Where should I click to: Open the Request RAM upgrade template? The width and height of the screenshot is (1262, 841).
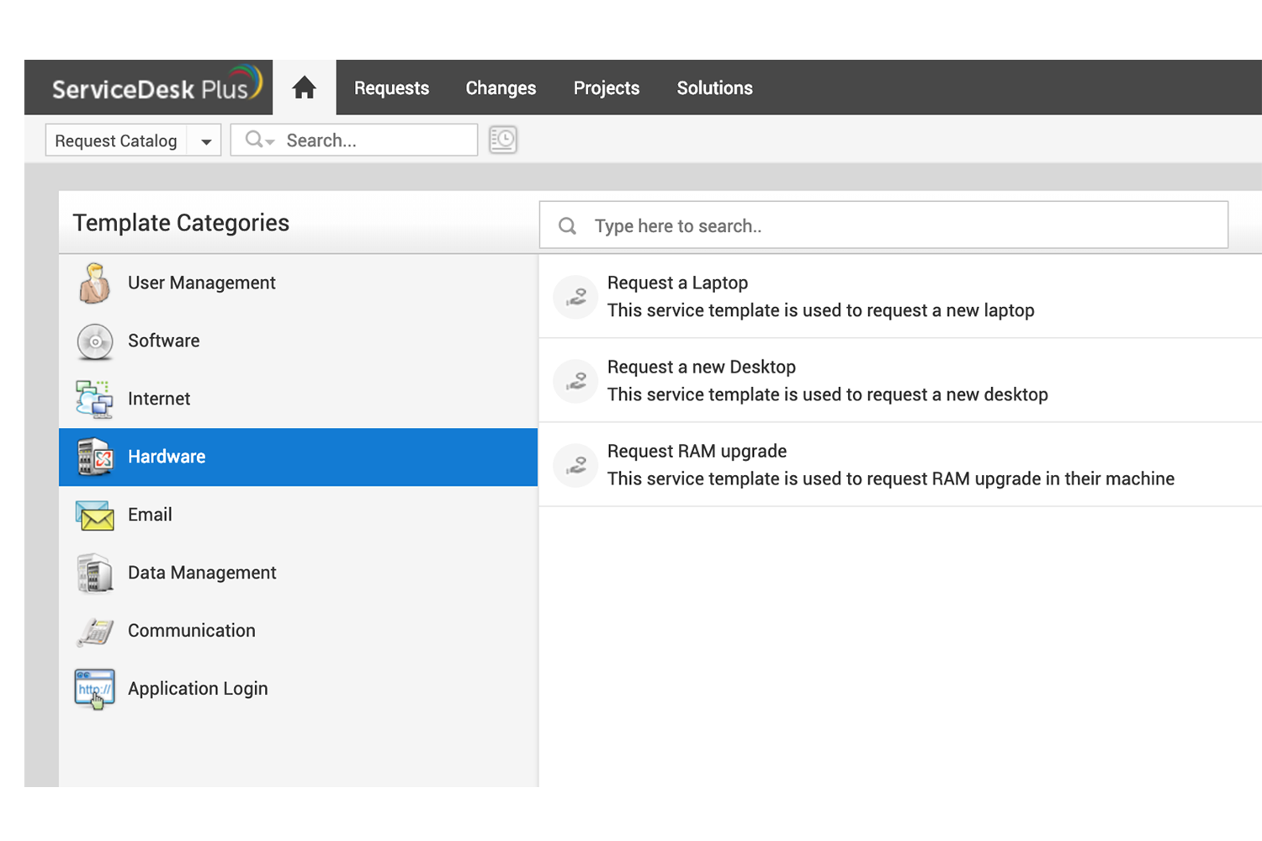click(697, 452)
